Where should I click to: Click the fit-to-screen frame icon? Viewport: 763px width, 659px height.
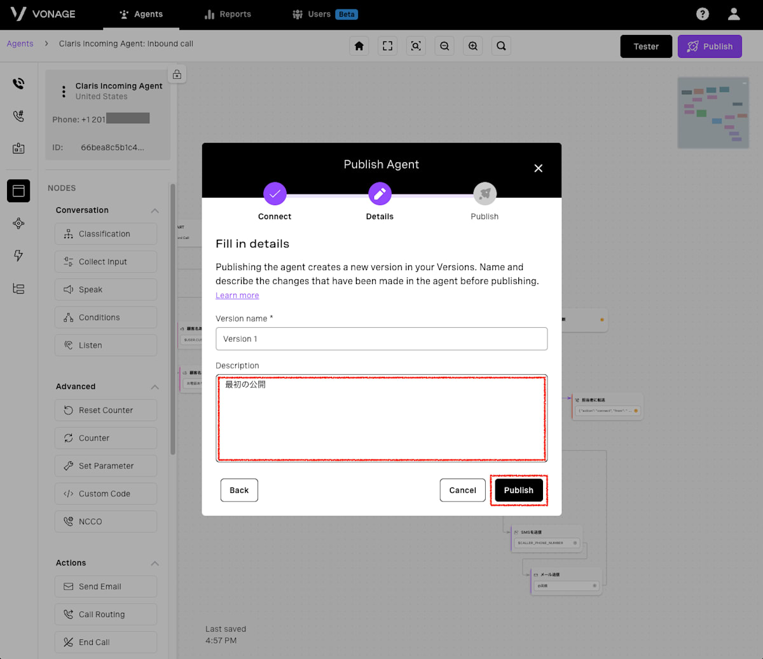[387, 46]
